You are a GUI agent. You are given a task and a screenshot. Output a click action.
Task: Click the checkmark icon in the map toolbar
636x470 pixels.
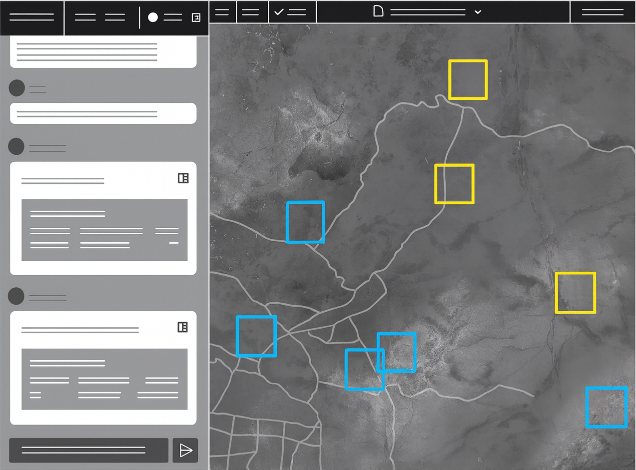pos(279,12)
